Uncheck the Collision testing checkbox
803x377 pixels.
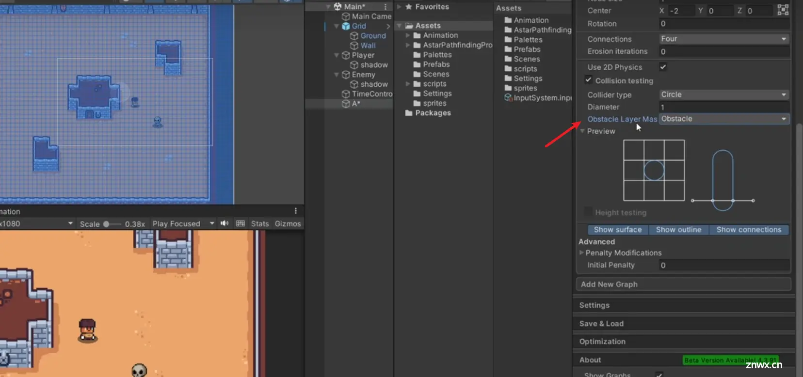(588, 80)
